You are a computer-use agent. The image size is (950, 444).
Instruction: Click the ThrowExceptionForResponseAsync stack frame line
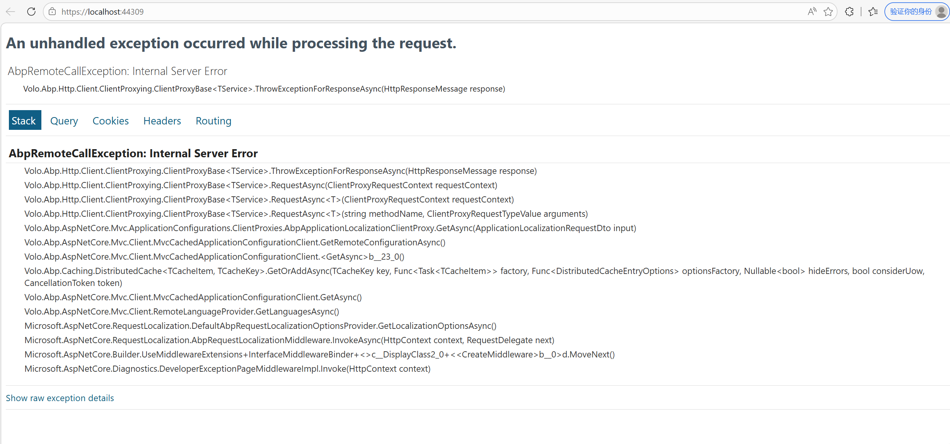280,171
